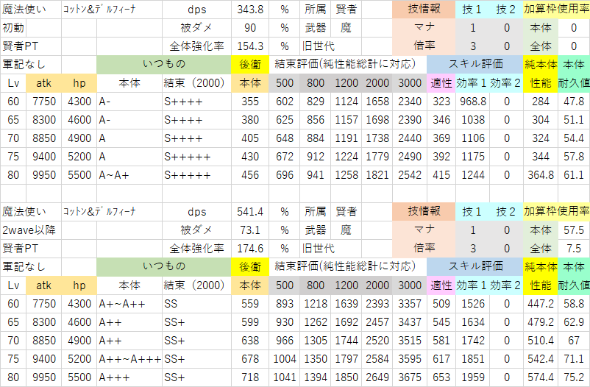Image resolution: width=590 pixels, height=387 pixels.
Task: Click the 3000 column value 3357
Action: tap(409, 304)
